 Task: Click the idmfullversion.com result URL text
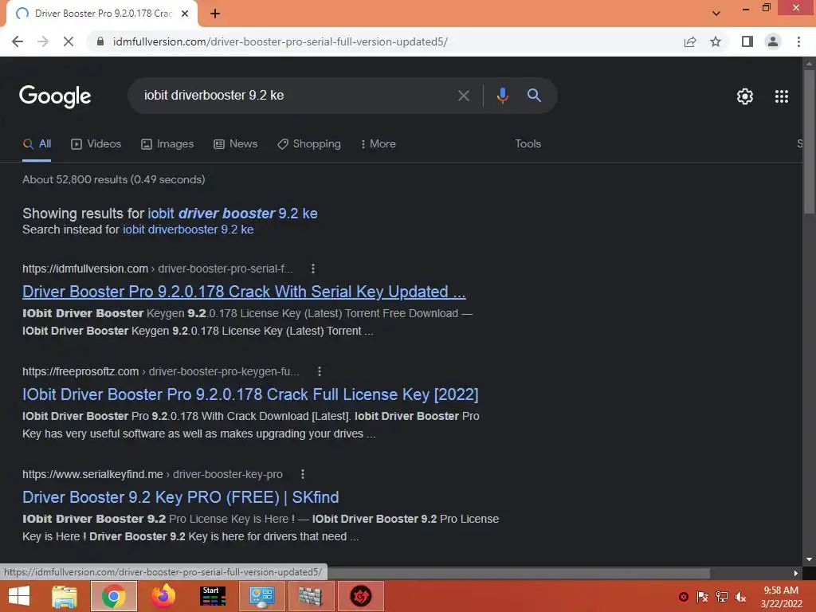click(x=157, y=269)
